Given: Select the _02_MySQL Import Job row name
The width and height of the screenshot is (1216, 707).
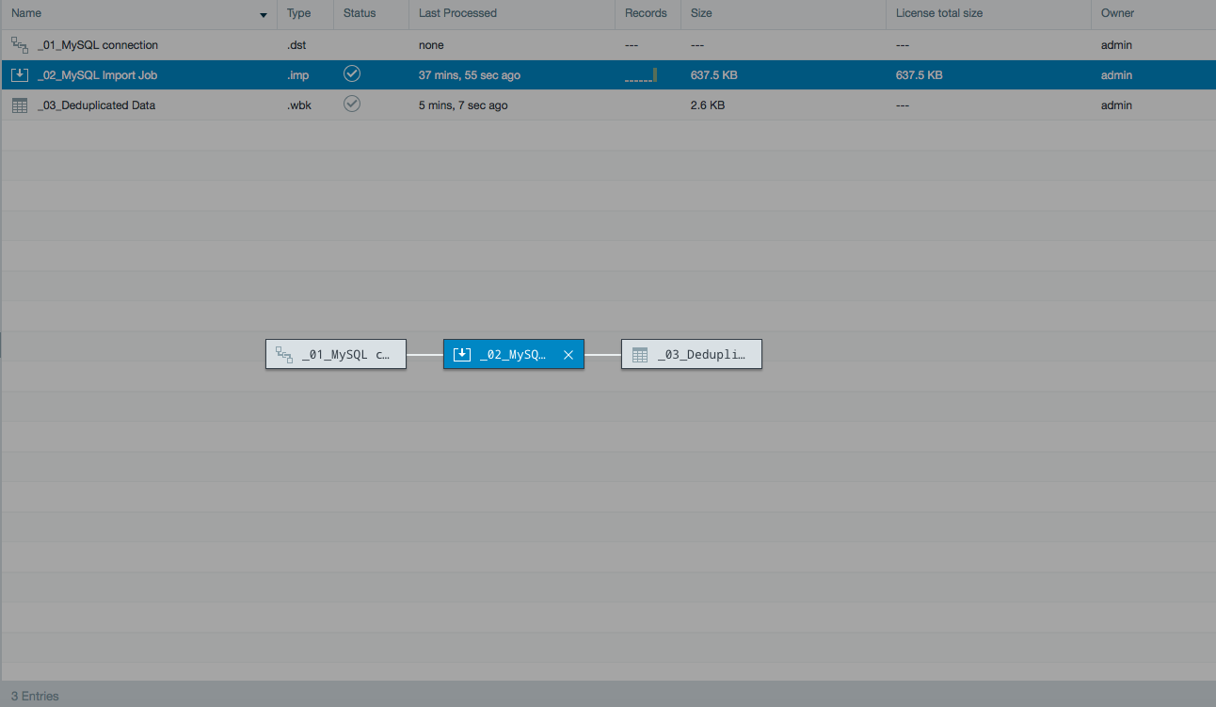Looking at the screenshot, I should click(97, 75).
